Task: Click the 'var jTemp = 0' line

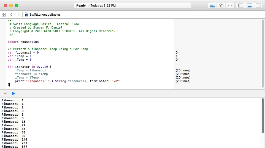Action: 20,60
